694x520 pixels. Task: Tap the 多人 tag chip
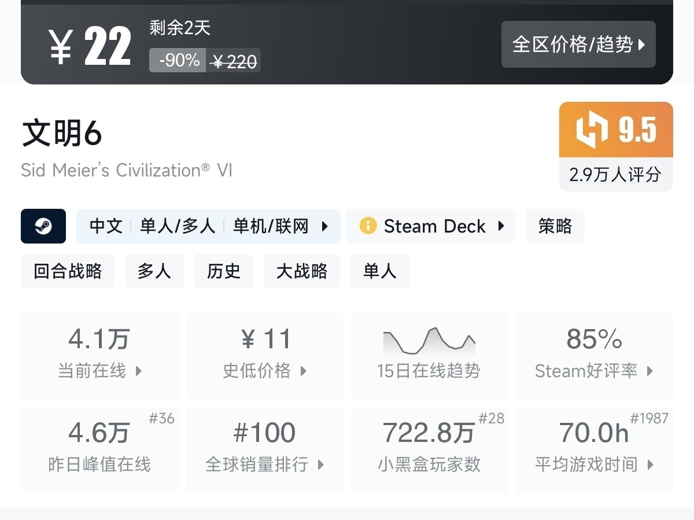pyautogui.click(x=154, y=271)
